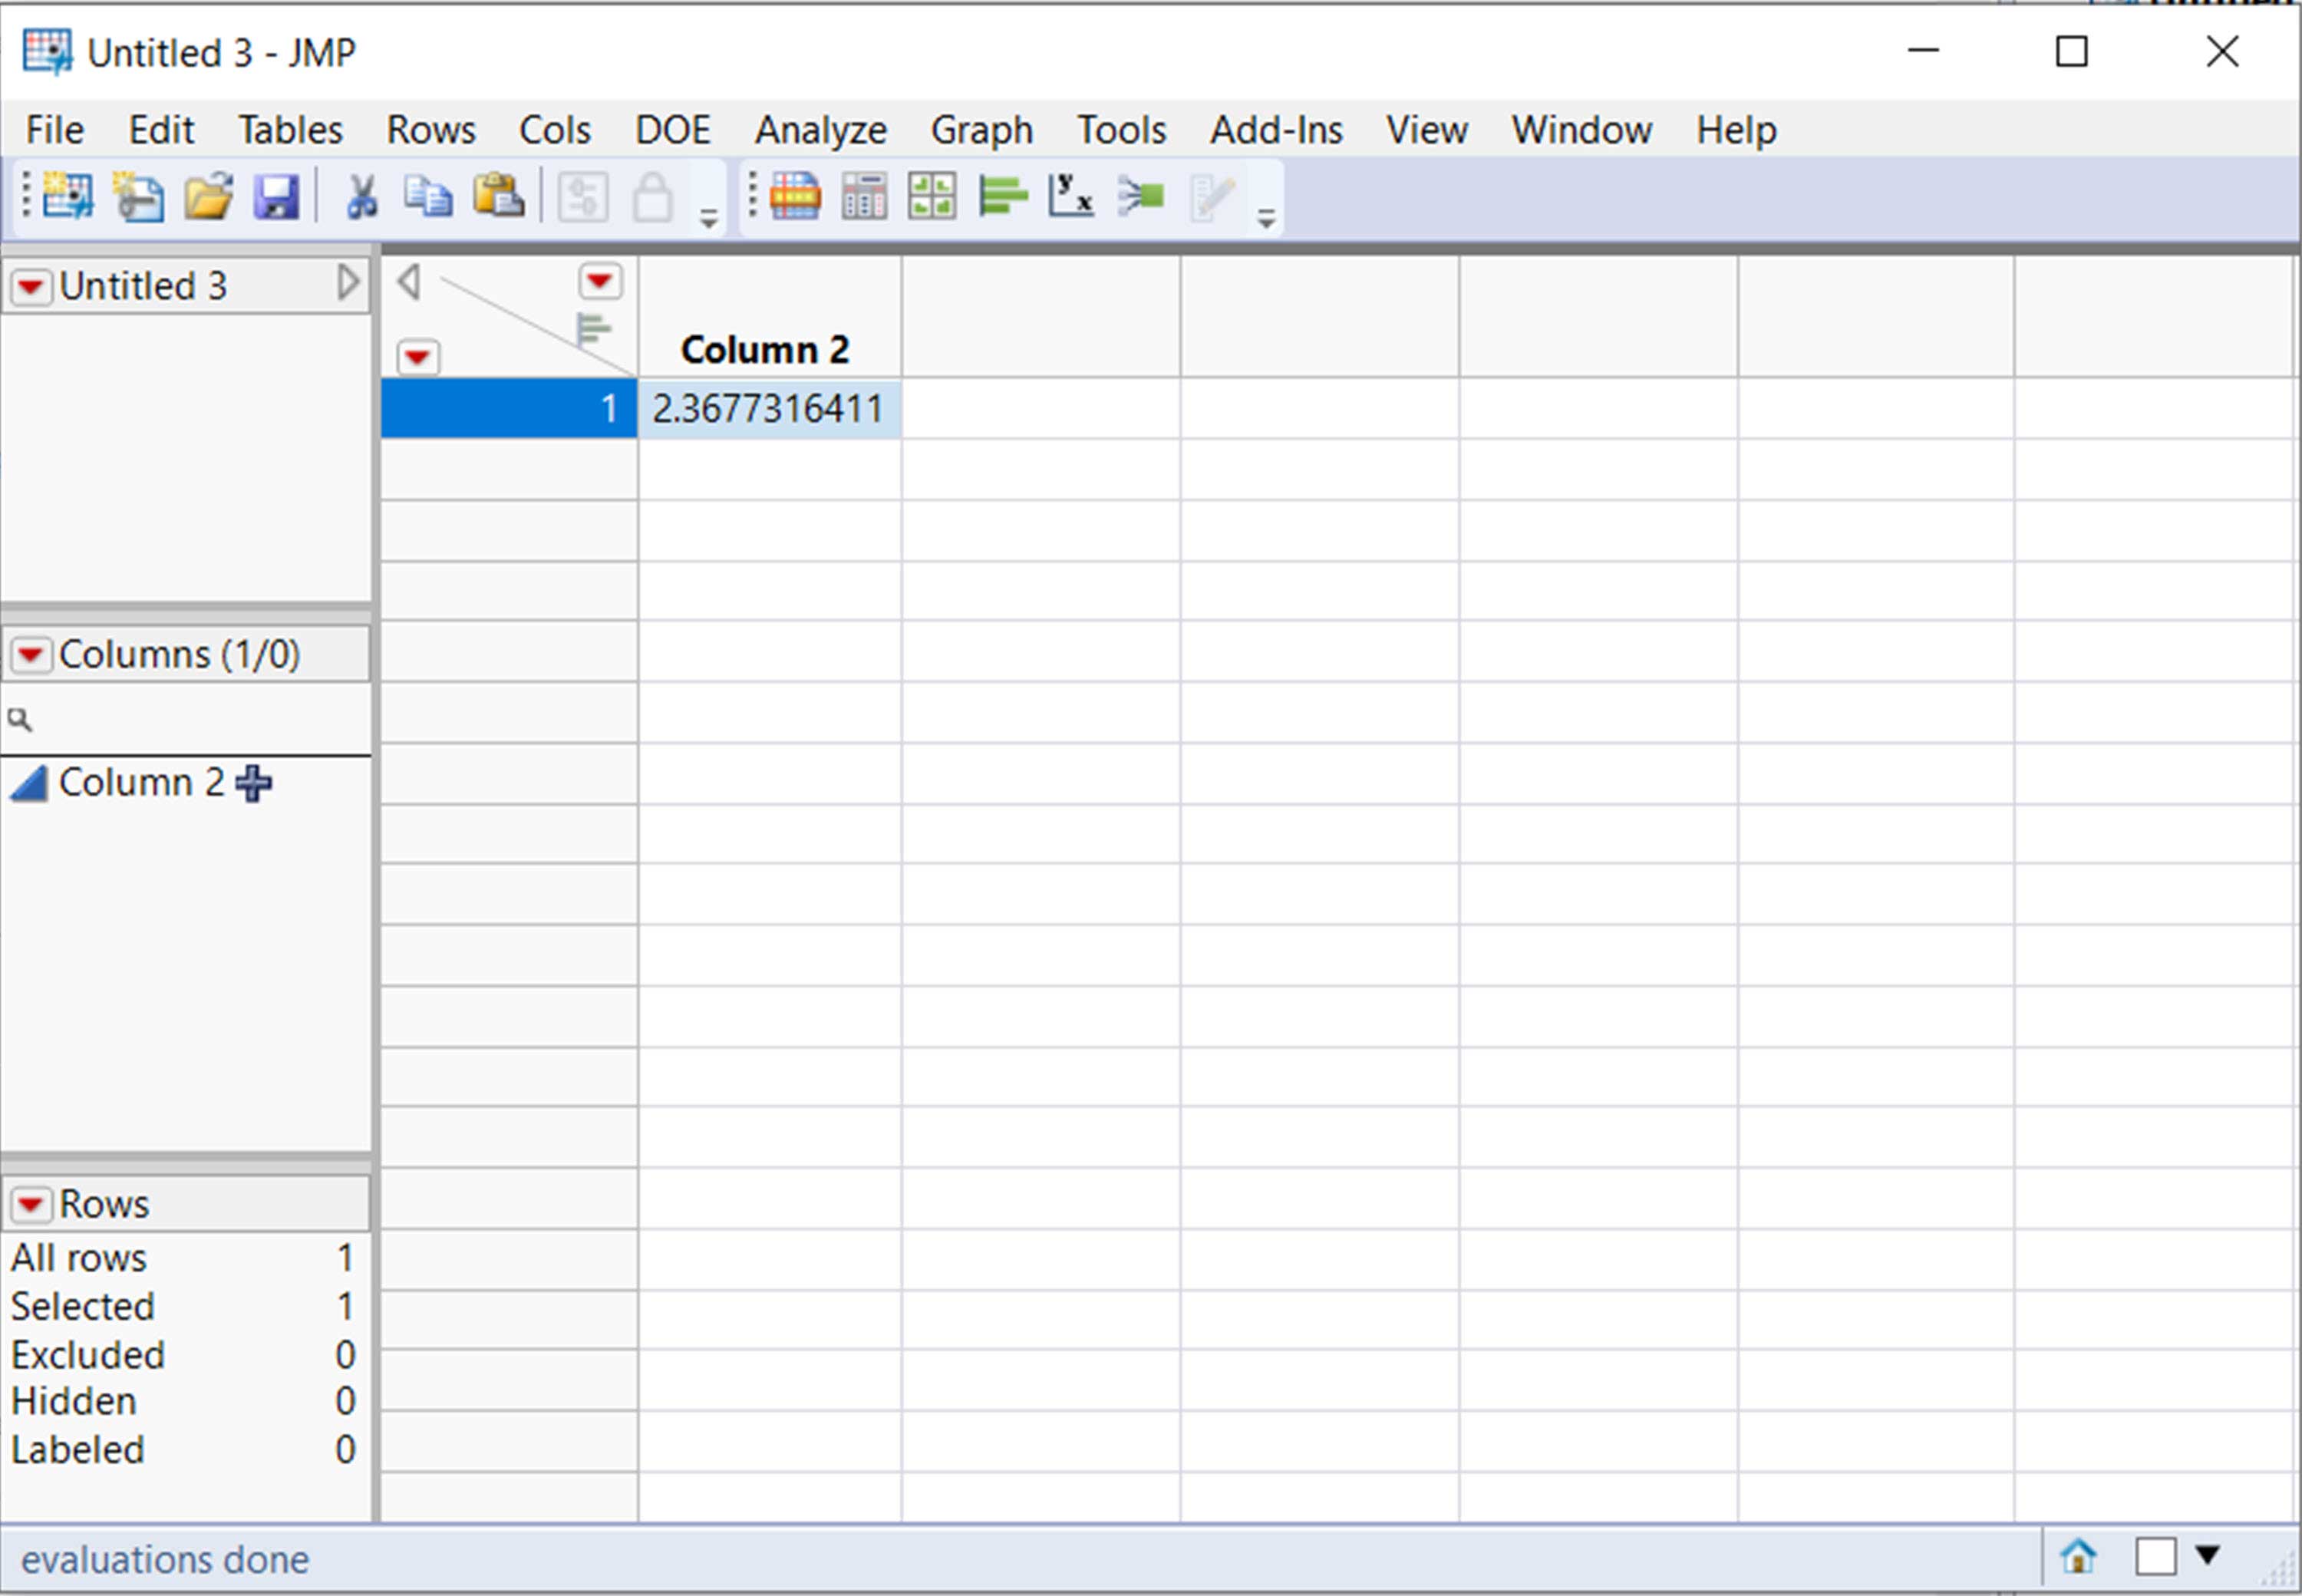
Task: Open columns red triangle menu in grid corner
Action: [x=600, y=281]
